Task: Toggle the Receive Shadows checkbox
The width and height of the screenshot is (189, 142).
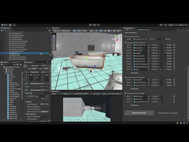Action: pos(41,106)
